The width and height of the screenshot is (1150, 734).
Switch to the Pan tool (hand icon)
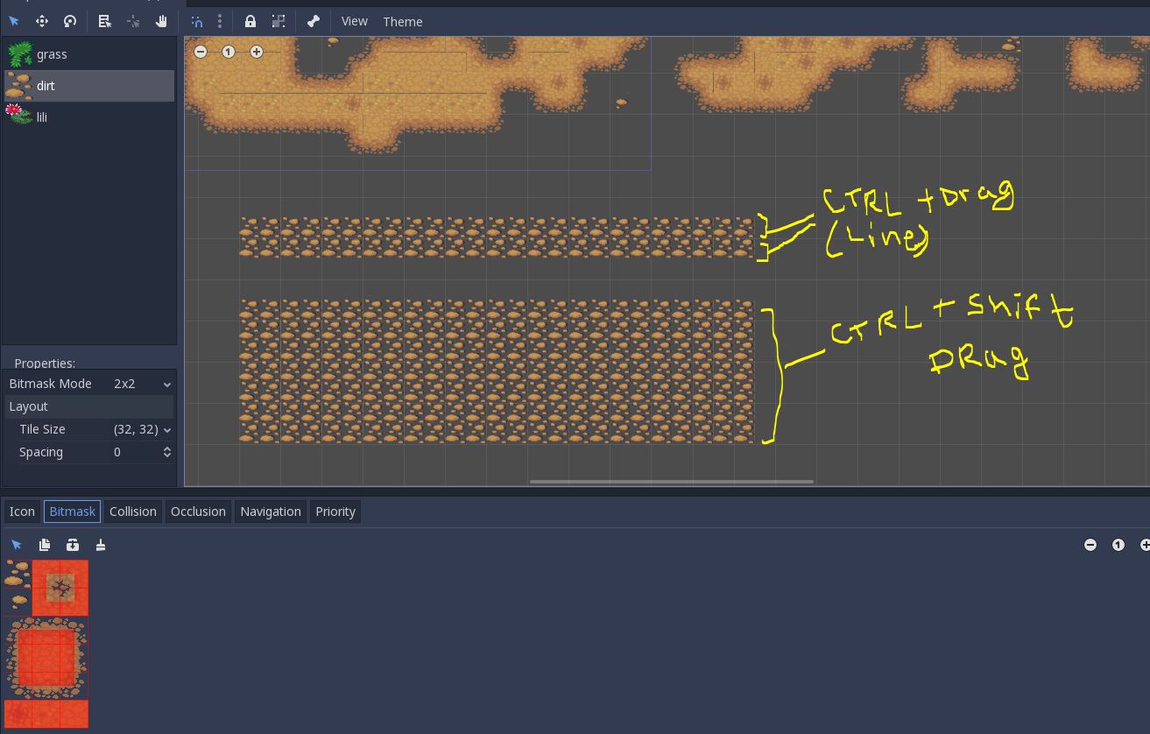161,21
